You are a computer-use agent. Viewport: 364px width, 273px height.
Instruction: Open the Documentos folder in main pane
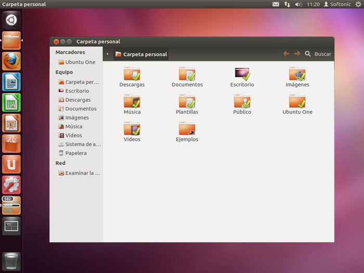pyautogui.click(x=187, y=74)
